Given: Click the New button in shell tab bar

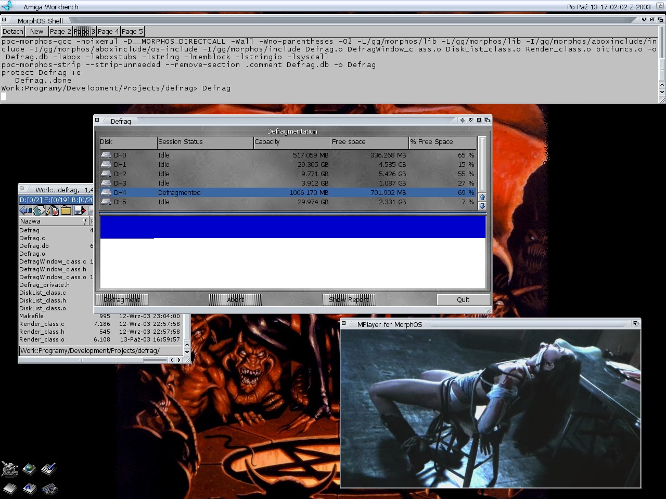Looking at the screenshot, I should (36, 32).
